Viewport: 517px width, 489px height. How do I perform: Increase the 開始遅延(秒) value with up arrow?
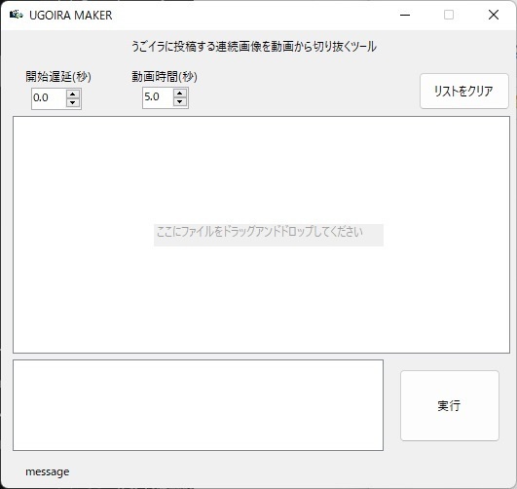pos(73,94)
